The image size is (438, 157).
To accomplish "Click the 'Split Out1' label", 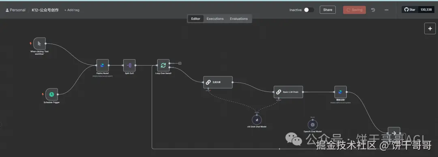I will [x=129, y=73].
